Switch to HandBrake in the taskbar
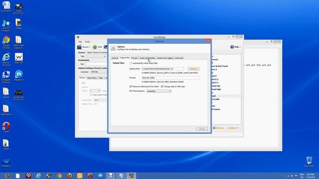The height and width of the screenshot is (179, 319). point(131,176)
